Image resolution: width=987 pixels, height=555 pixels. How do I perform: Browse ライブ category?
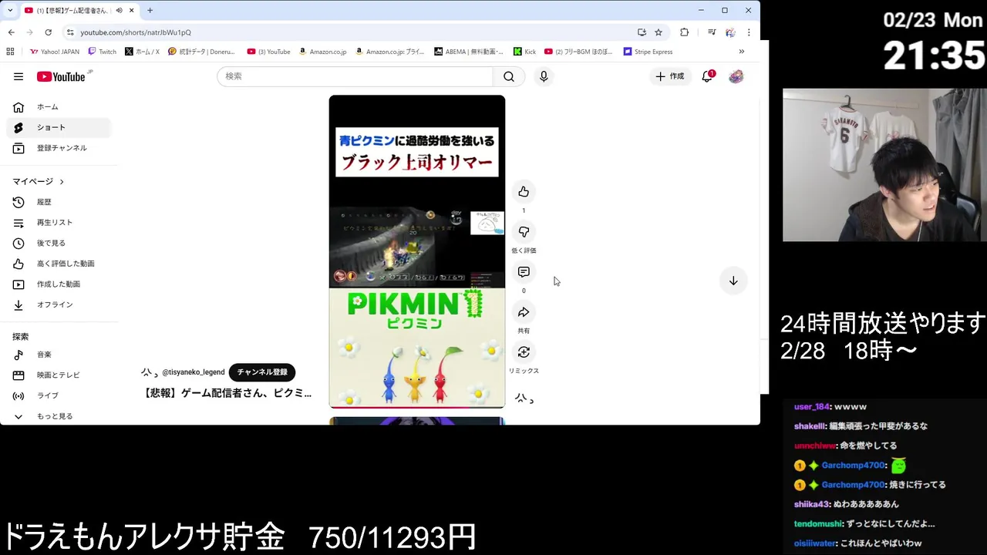[59, 395]
